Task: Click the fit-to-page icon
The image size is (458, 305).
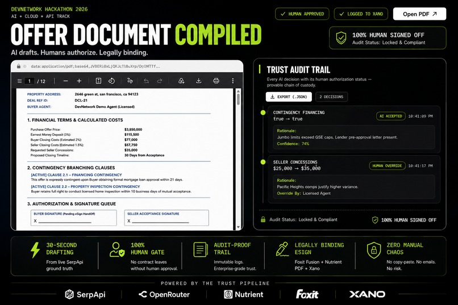Action: click(x=98, y=81)
